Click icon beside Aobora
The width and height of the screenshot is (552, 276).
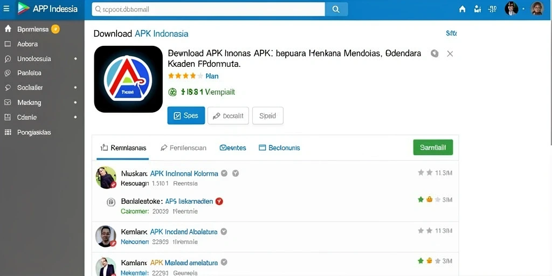[x=8, y=44]
